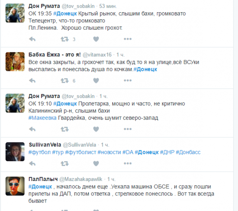Open the #Донбасс hashtag link

188,152
